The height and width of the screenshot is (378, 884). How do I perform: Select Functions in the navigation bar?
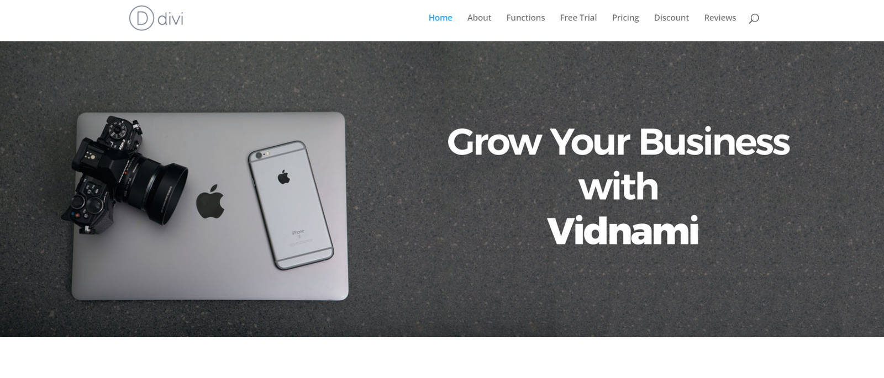pos(525,18)
